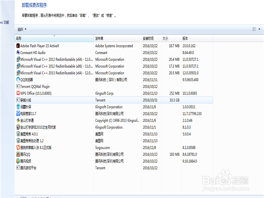
Task: Select the Tencent QQMail Plugin name
Action: [35, 87]
